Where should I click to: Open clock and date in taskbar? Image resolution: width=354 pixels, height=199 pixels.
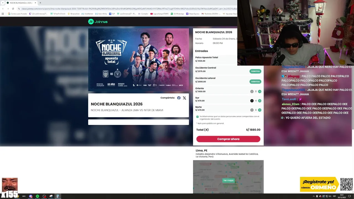(x=342, y=196)
